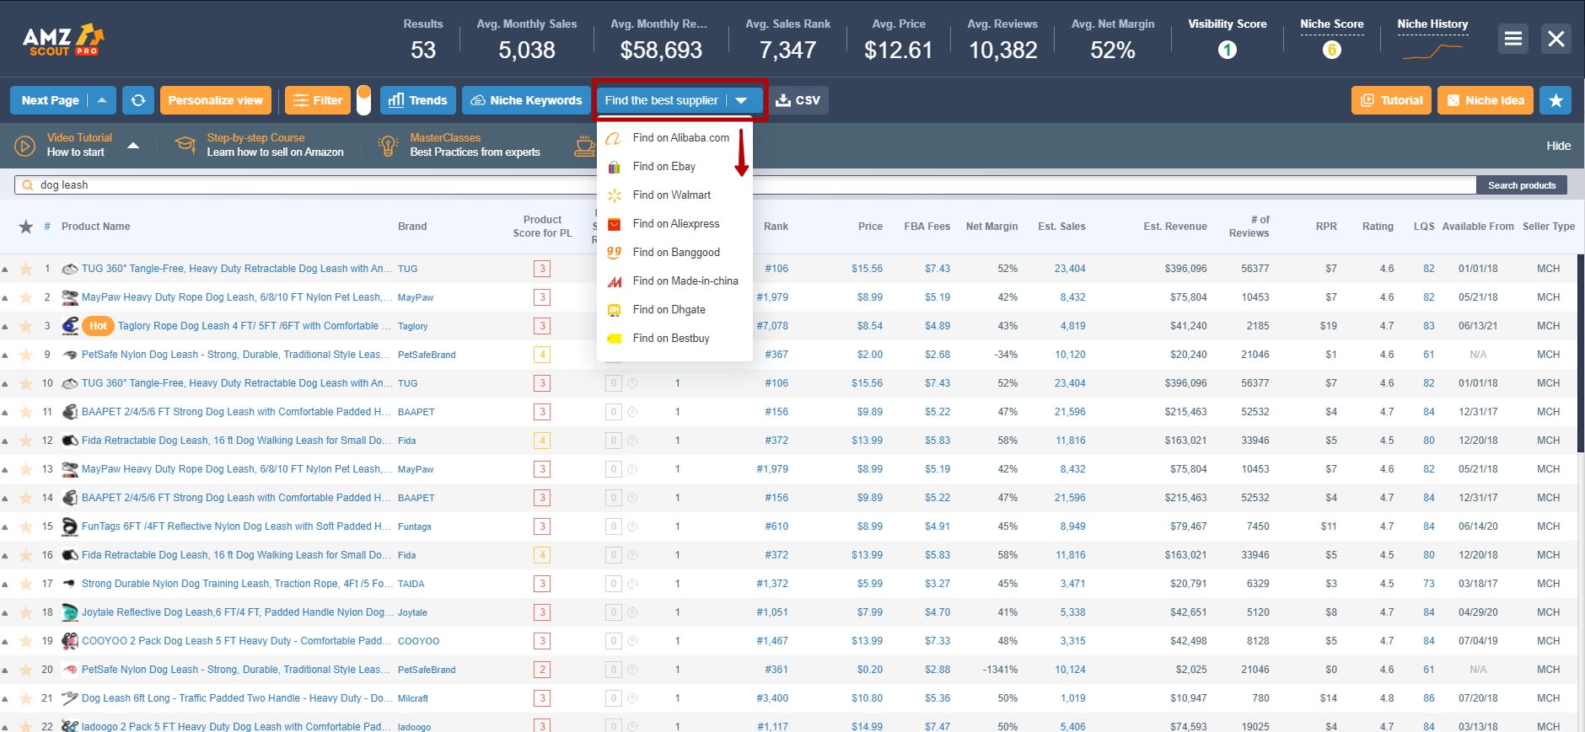Click Niche Idea button
The height and width of the screenshot is (732, 1585).
1486,100
